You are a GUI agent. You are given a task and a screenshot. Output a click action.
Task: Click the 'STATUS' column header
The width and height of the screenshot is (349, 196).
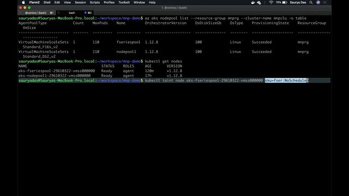[108, 66]
